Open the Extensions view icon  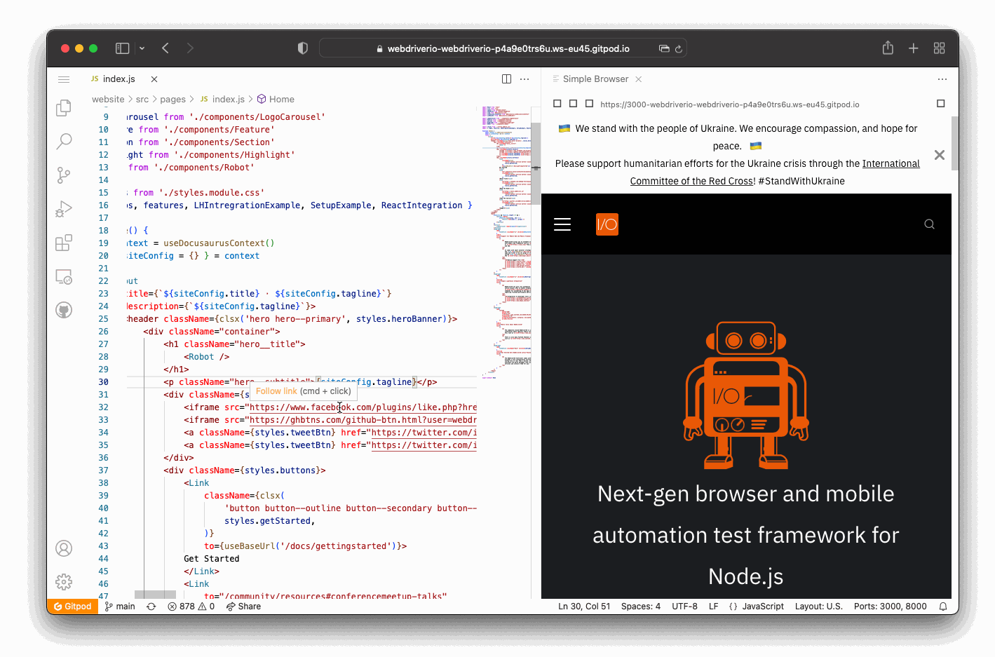click(x=64, y=242)
